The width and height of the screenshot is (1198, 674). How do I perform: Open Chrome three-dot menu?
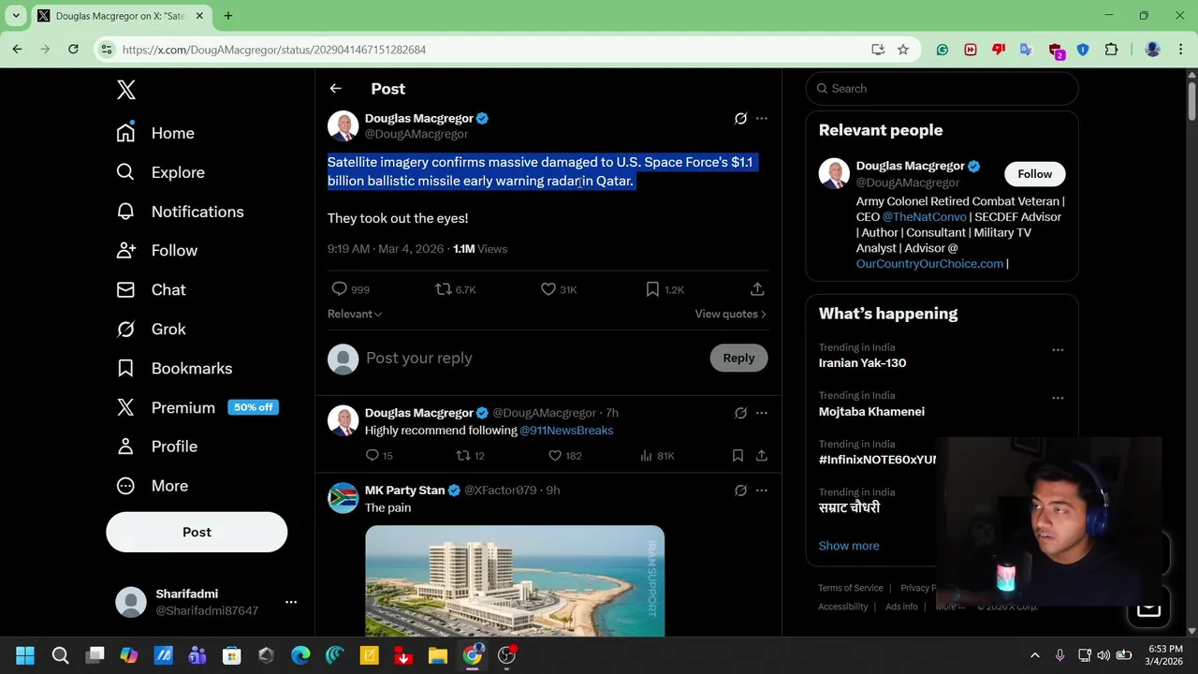click(x=1179, y=50)
